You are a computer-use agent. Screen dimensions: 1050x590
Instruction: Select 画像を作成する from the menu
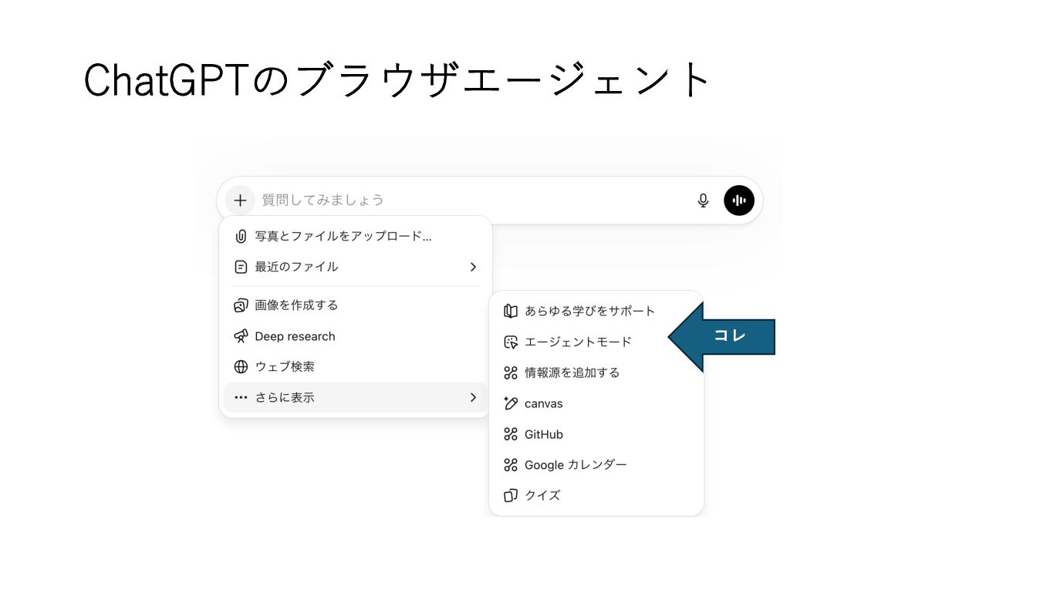tap(296, 305)
